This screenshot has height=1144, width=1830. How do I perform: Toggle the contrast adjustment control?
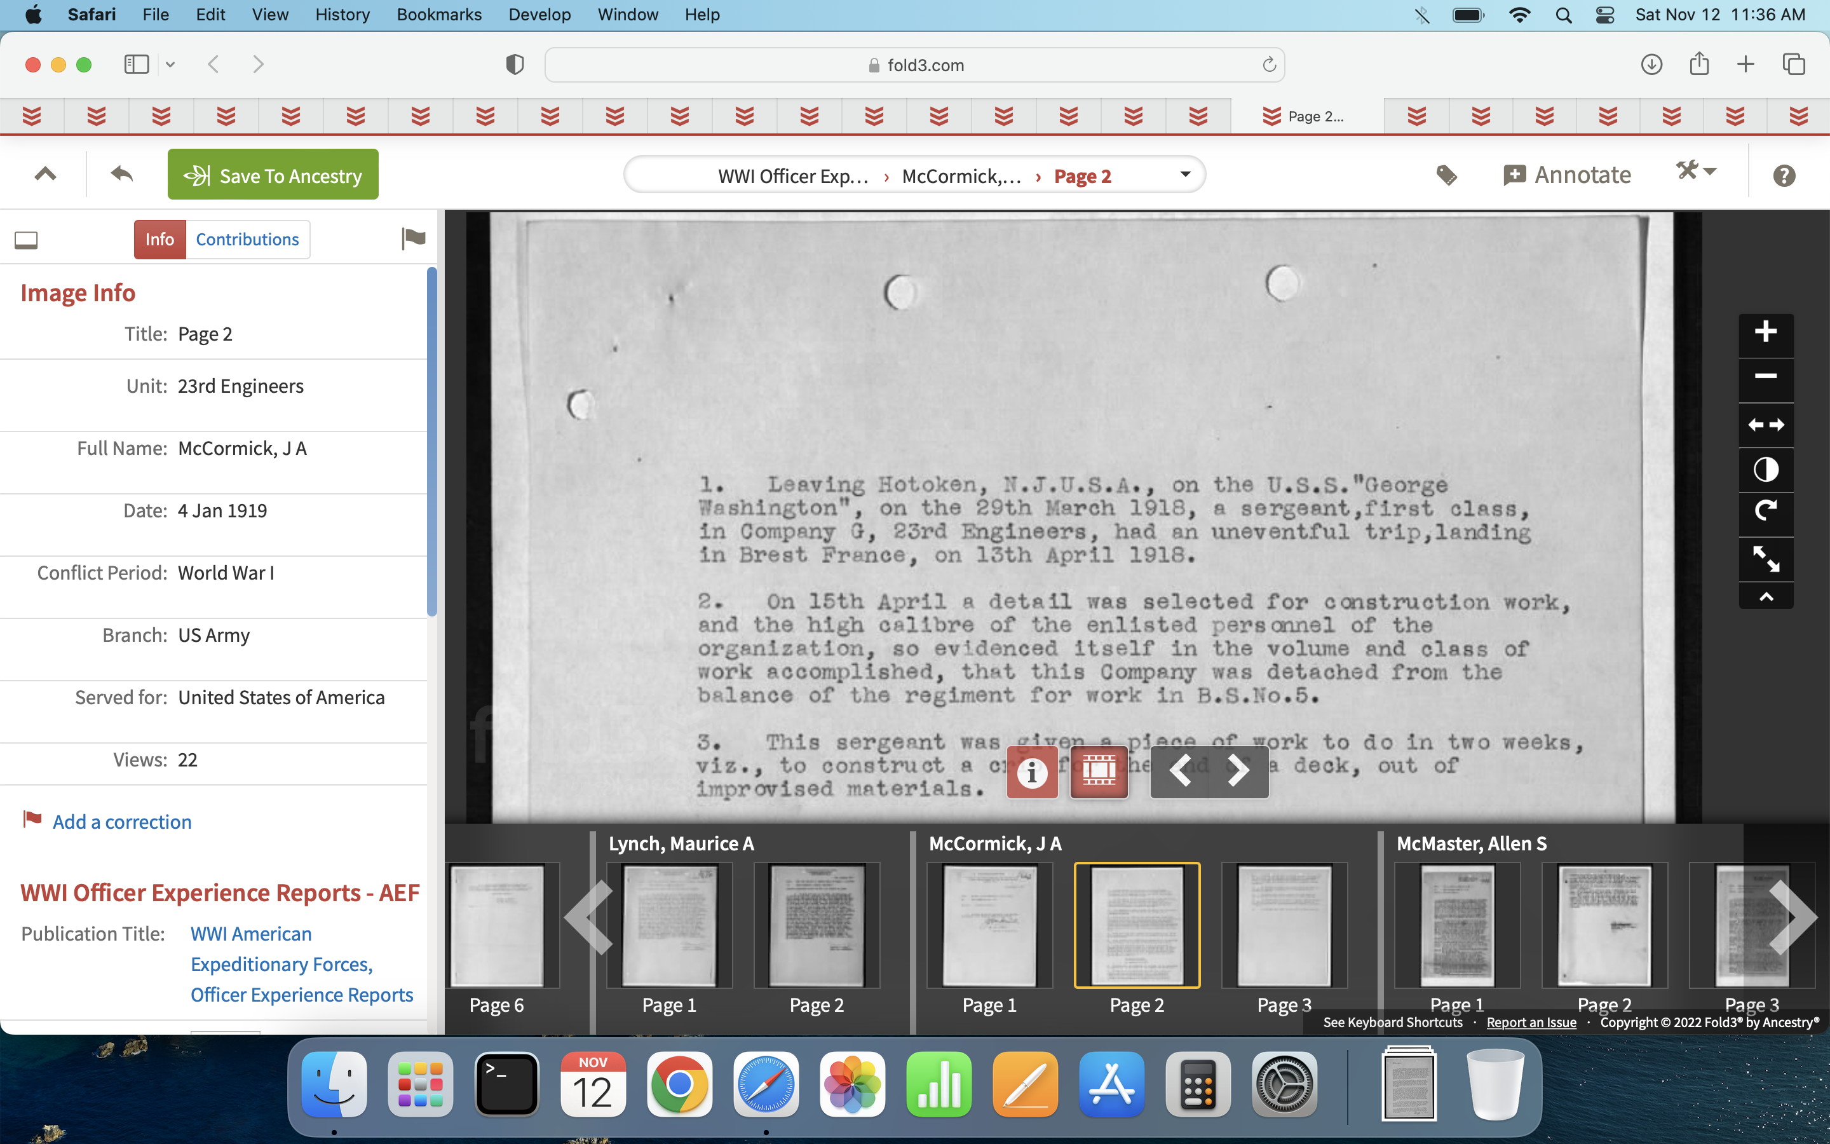(1766, 469)
